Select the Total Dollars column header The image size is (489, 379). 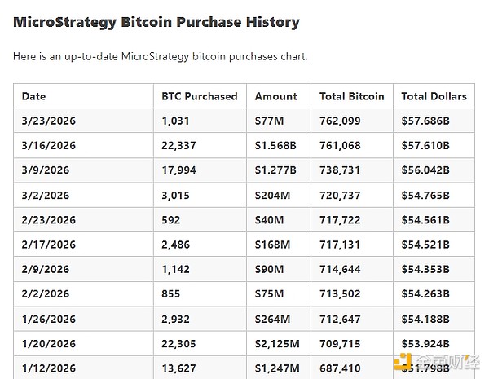pos(434,96)
